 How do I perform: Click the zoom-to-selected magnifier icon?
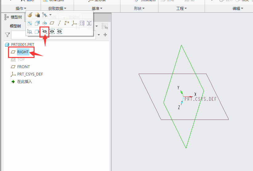pos(30,31)
